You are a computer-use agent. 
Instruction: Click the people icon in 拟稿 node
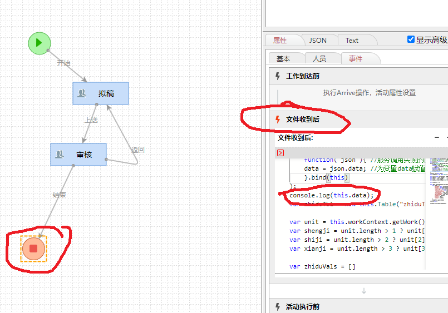pos(82,93)
